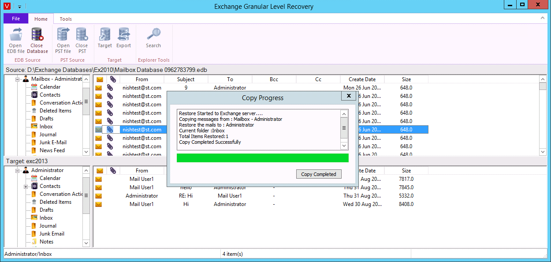Select Inbox in the Source mailbox tree
551x262 pixels.
click(46, 127)
